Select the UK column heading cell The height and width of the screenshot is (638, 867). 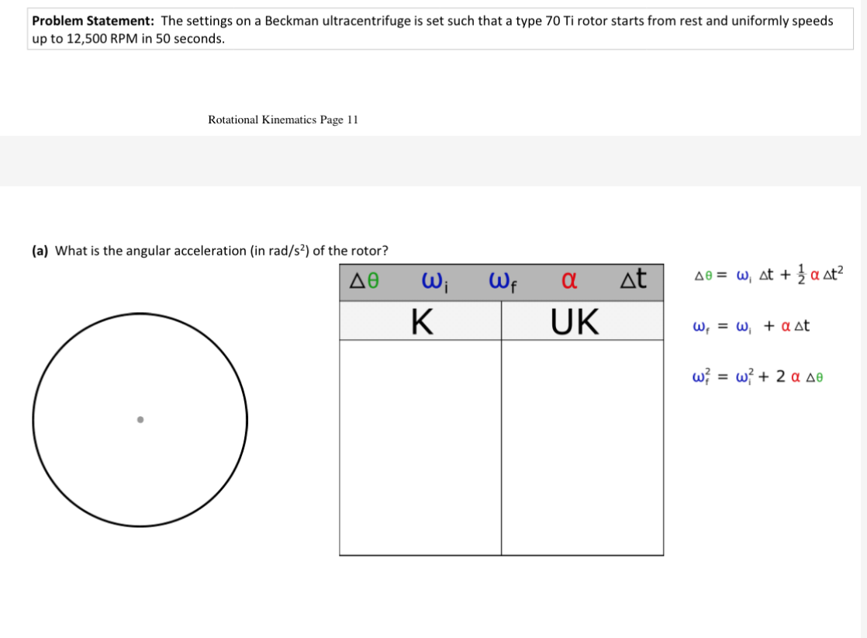pos(582,321)
